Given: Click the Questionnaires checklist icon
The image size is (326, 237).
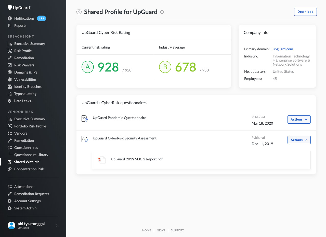Looking at the screenshot, I should pyautogui.click(x=10, y=148).
